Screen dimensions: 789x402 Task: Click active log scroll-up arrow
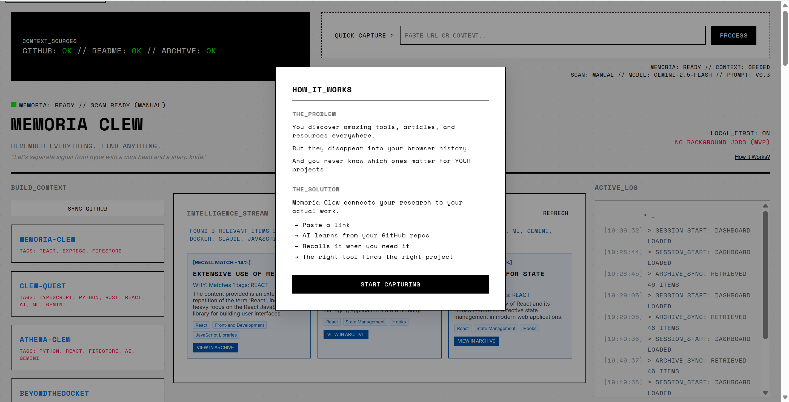(765, 206)
